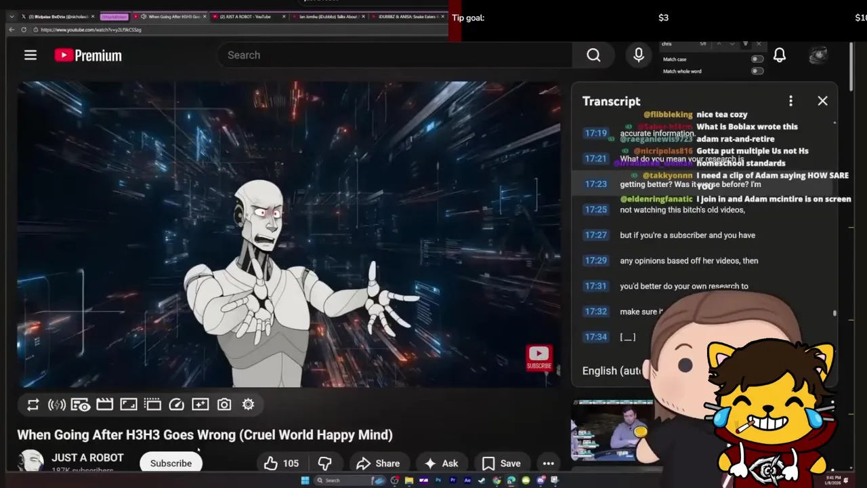Open the YouTube hamburger guide menu
Image resolution: width=867 pixels, height=488 pixels.
pyautogui.click(x=30, y=56)
